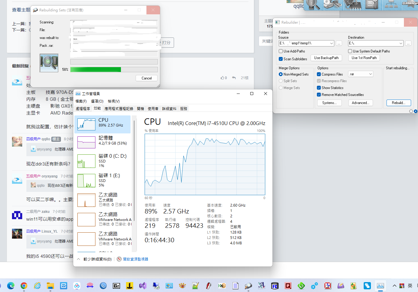Viewport: 418px width, 292px height.
Task: Toggle Use Add-Paths checkbox in Rebuilder
Action: pos(292,51)
